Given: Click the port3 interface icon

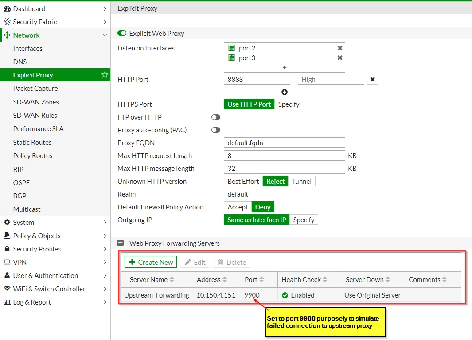Looking at the screenshot, I should 231,58.
